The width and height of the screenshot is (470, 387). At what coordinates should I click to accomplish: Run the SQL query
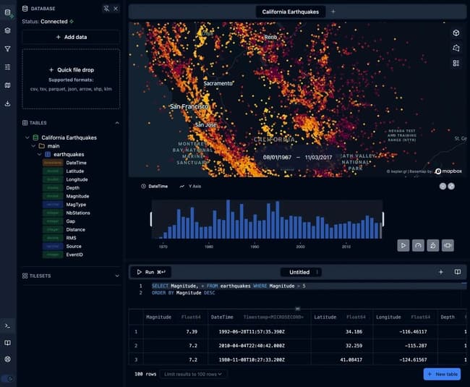[151, 272]
